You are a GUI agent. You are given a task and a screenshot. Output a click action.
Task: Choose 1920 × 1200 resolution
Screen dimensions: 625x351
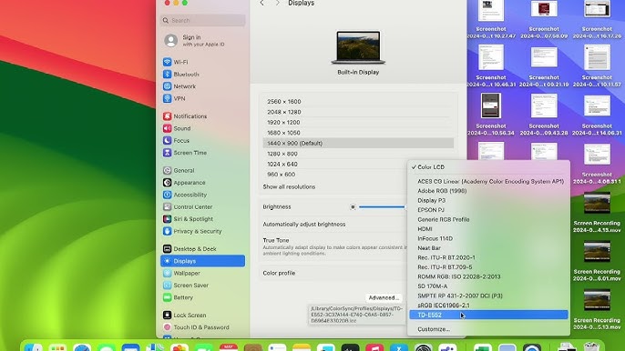tap(358, 122)
